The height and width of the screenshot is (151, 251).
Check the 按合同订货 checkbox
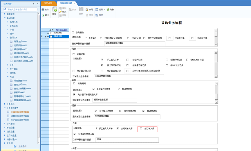tap(127, 60)
